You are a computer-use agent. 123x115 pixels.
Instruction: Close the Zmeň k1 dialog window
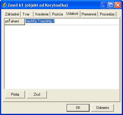pyautogui.click(x=118, y=5)
